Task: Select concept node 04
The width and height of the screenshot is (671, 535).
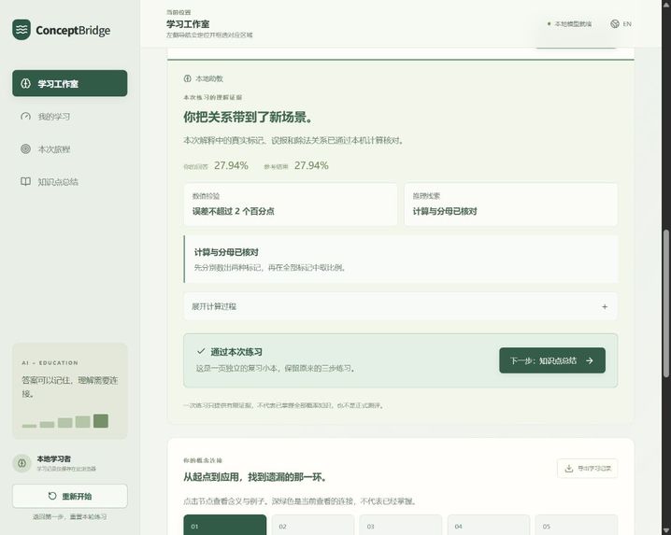Action: [x=489, y=525]
